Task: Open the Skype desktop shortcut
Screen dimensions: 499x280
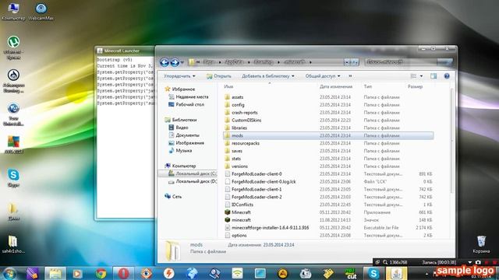Action: (x=13, y=178)
